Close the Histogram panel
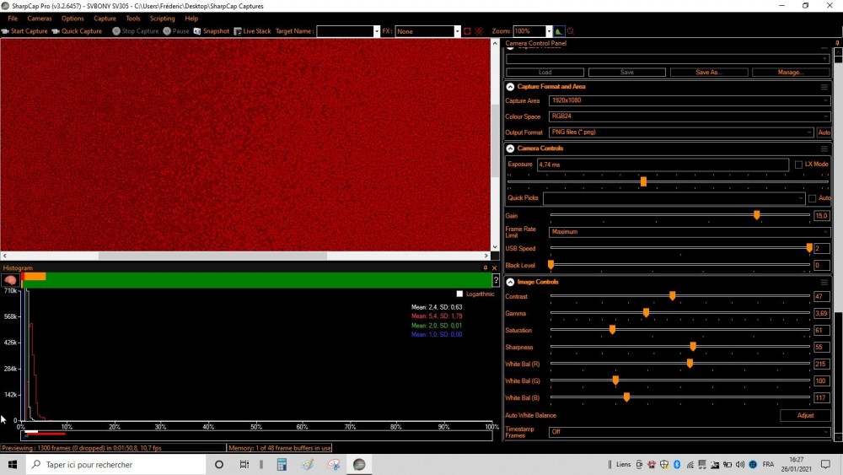 (495, 268)
